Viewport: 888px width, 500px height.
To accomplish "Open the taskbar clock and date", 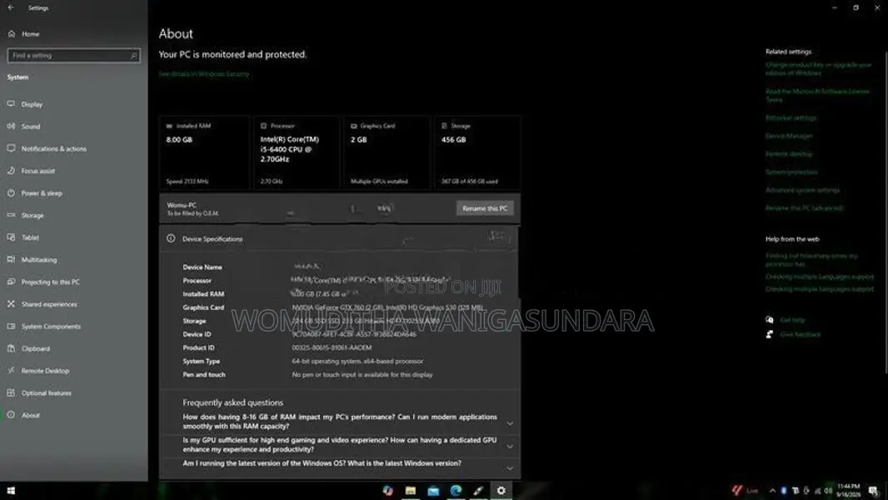I will (x=848, y=490).
